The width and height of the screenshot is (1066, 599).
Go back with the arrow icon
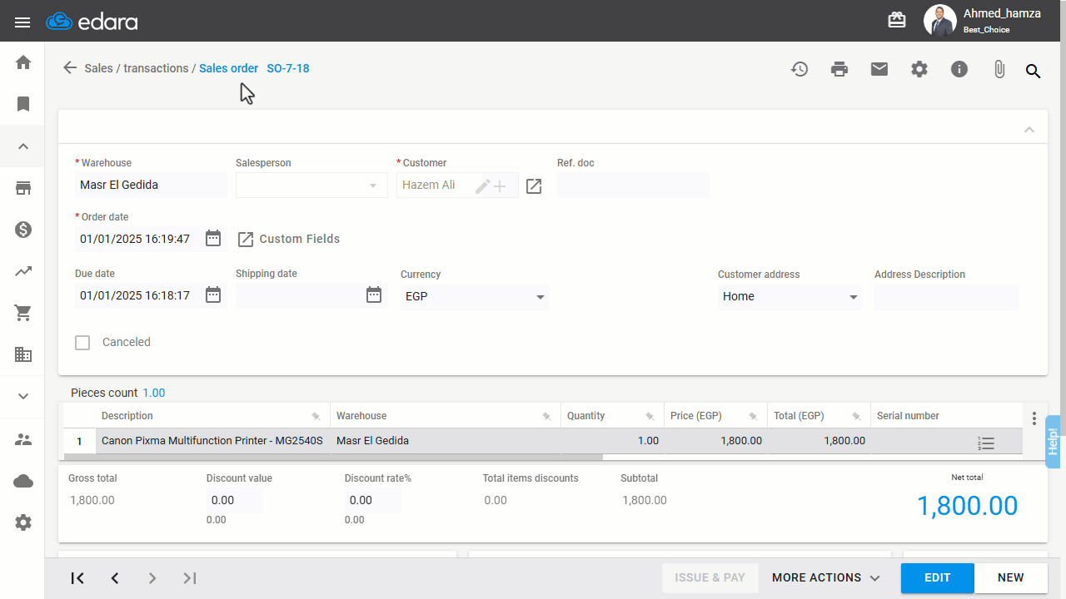click(70, 68)
